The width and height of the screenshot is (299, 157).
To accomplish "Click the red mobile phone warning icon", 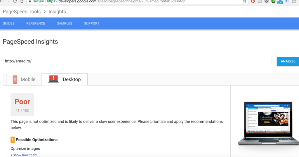I will [x=15, y=79].
